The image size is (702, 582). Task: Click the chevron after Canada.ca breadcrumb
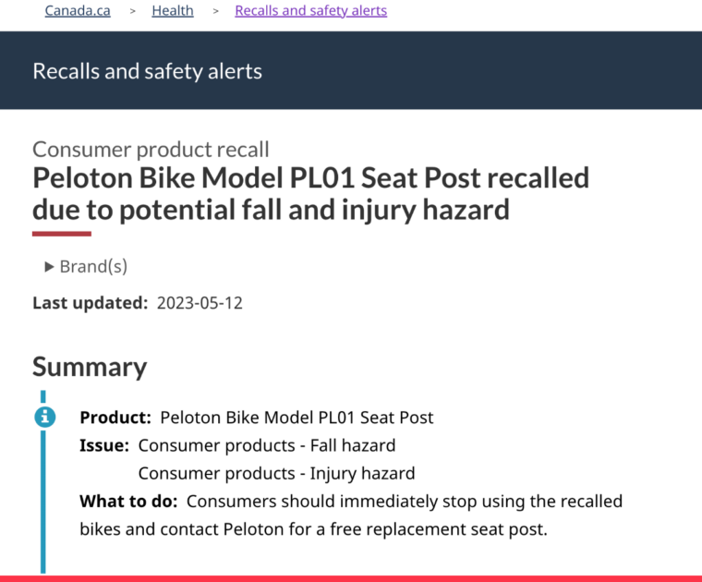click(x=133, y=11)
